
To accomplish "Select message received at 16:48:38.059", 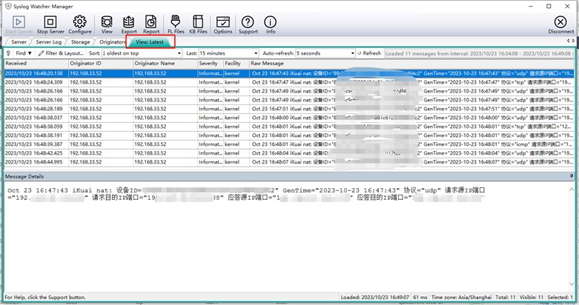I will [289, 127].
